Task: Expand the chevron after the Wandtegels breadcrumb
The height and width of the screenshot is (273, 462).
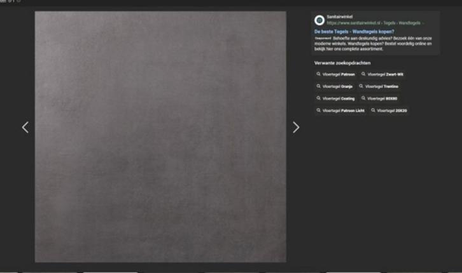Action: point(423,23)
